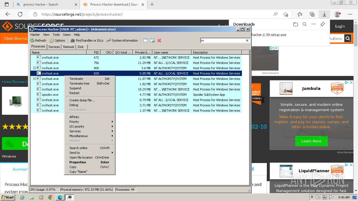Click Copy "Name" in context menu
This screenshot has height=201, width=358.
pos(89,172)
